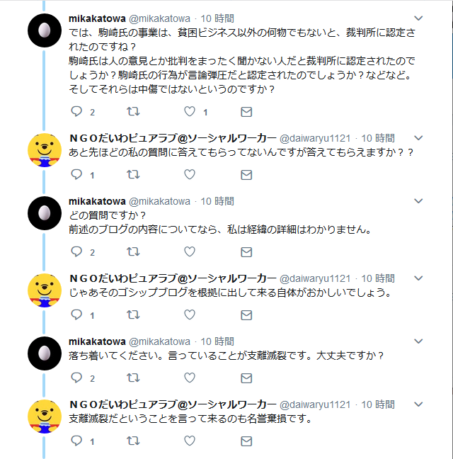Send the 名誉棄損 tweet via direct message icon
453x459 pixels.
[246, 441]
